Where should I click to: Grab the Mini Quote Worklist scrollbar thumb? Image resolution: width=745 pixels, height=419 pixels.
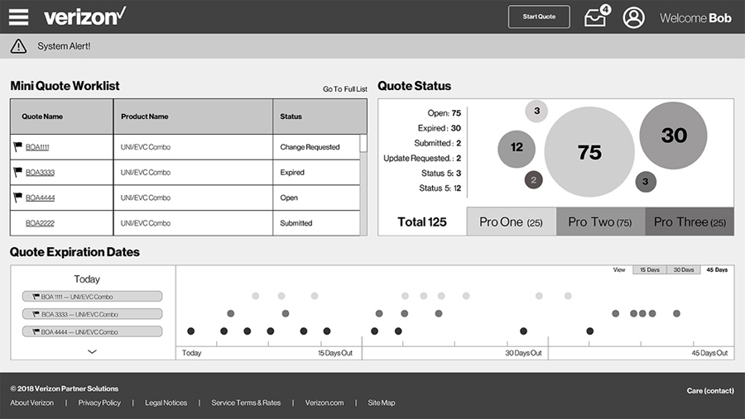(x=363, y=143)
